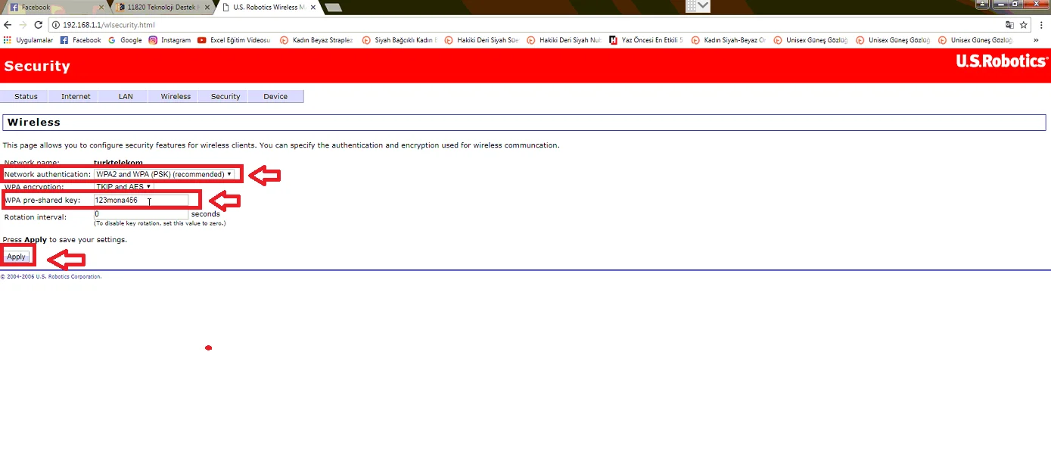
Task: Close the 11820 Teknoloji Destek tab
Action: tap(207, 7)
